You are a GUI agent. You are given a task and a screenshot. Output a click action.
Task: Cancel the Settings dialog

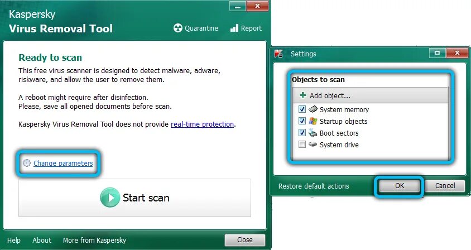[x=445, y=186]
